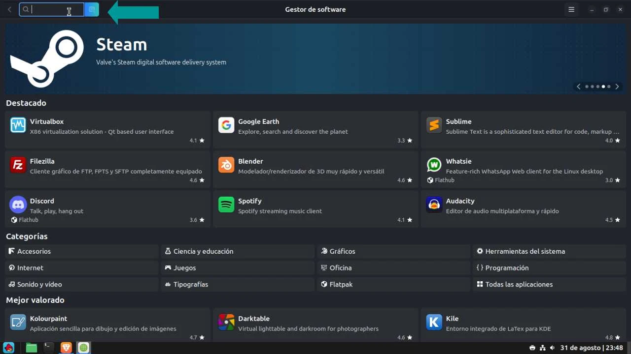The height and width of the screenshot is (354, 631).
Task: Show Todas las aplicaciones
Action: pyautogui.click(x=549, y=284)
